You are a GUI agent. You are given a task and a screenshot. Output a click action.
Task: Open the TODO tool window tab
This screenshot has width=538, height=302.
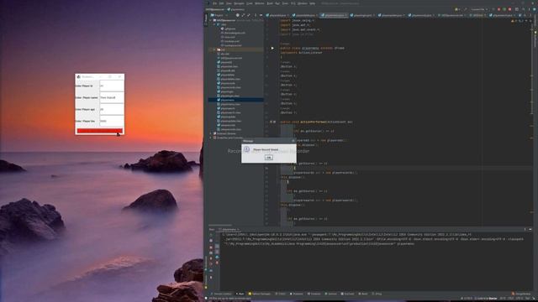coord(281,294)
